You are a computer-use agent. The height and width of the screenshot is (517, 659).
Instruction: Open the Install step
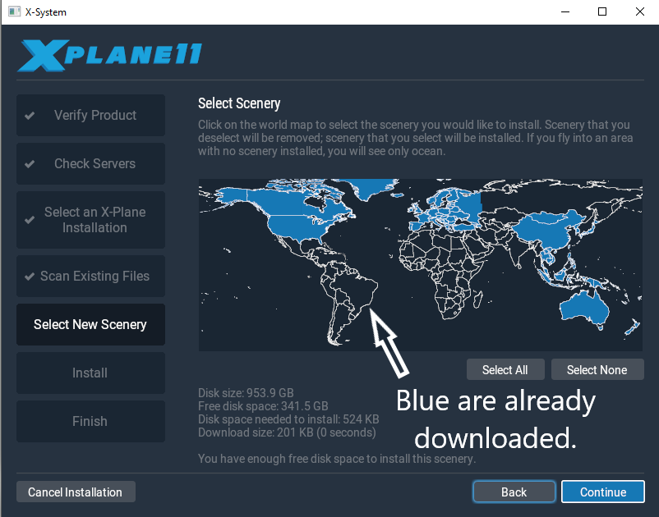click(x=90, y=373)
